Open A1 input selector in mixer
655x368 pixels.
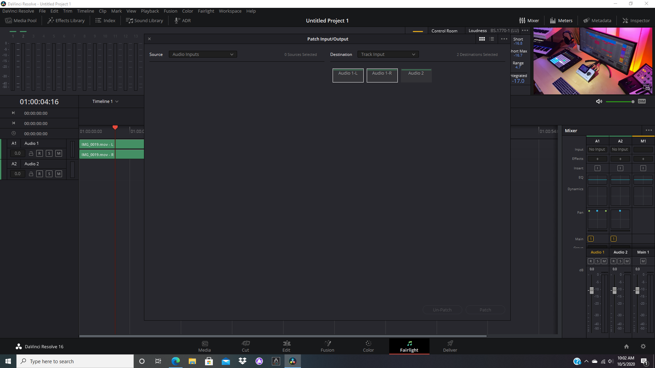tap(597, 149)
